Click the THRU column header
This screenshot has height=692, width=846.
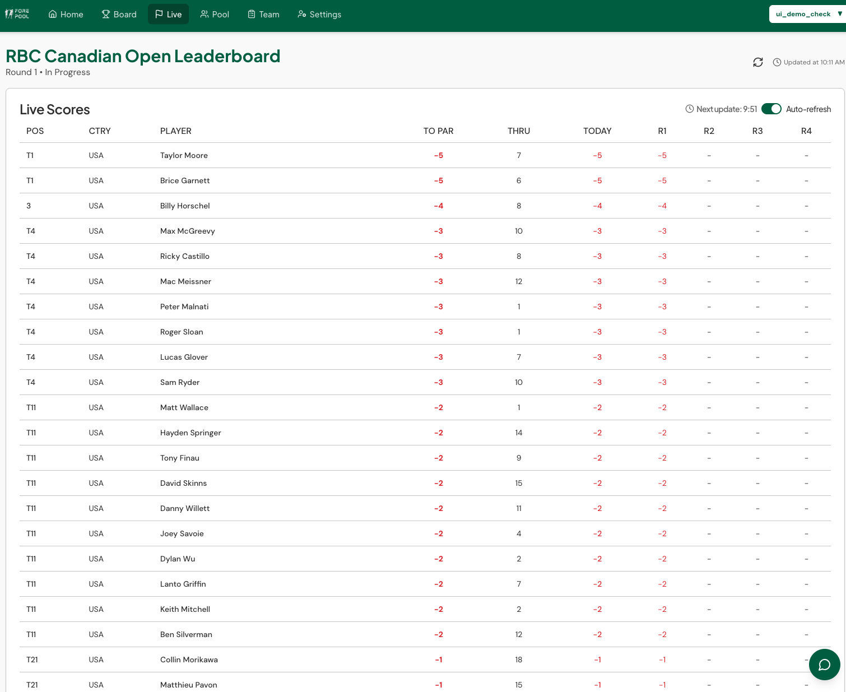[x=519, y=131]
